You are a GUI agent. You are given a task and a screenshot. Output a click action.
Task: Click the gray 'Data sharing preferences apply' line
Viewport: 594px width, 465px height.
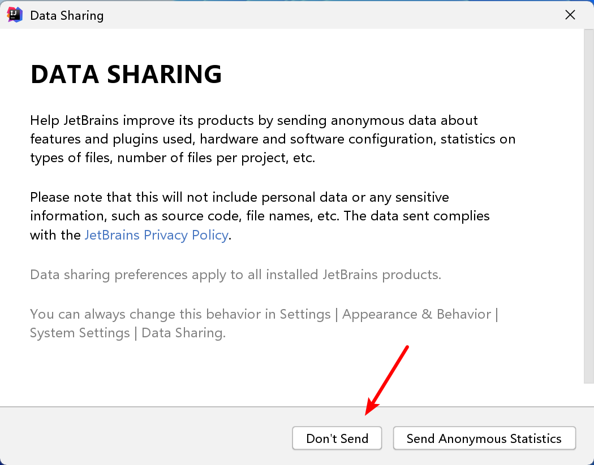235,275
